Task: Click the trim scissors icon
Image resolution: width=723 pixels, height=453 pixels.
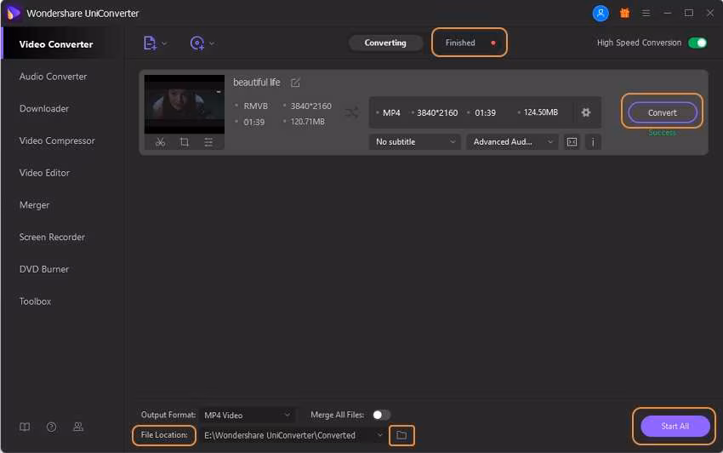Action: point(160,142)
